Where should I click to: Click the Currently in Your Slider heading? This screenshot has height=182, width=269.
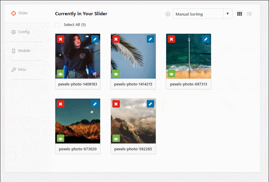tap(81, 14)
